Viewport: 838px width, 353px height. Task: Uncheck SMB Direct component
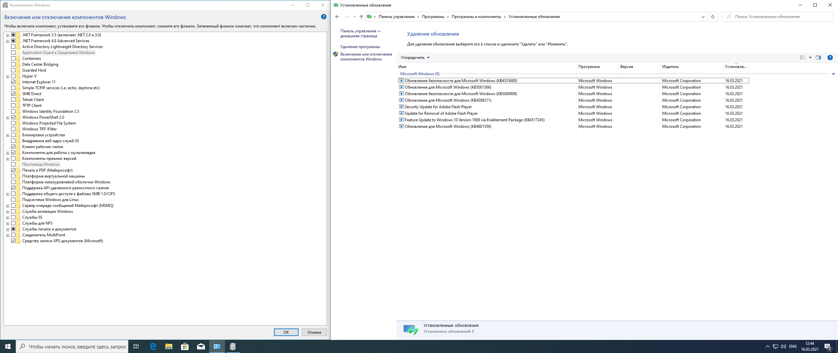[x=13, y=94]
